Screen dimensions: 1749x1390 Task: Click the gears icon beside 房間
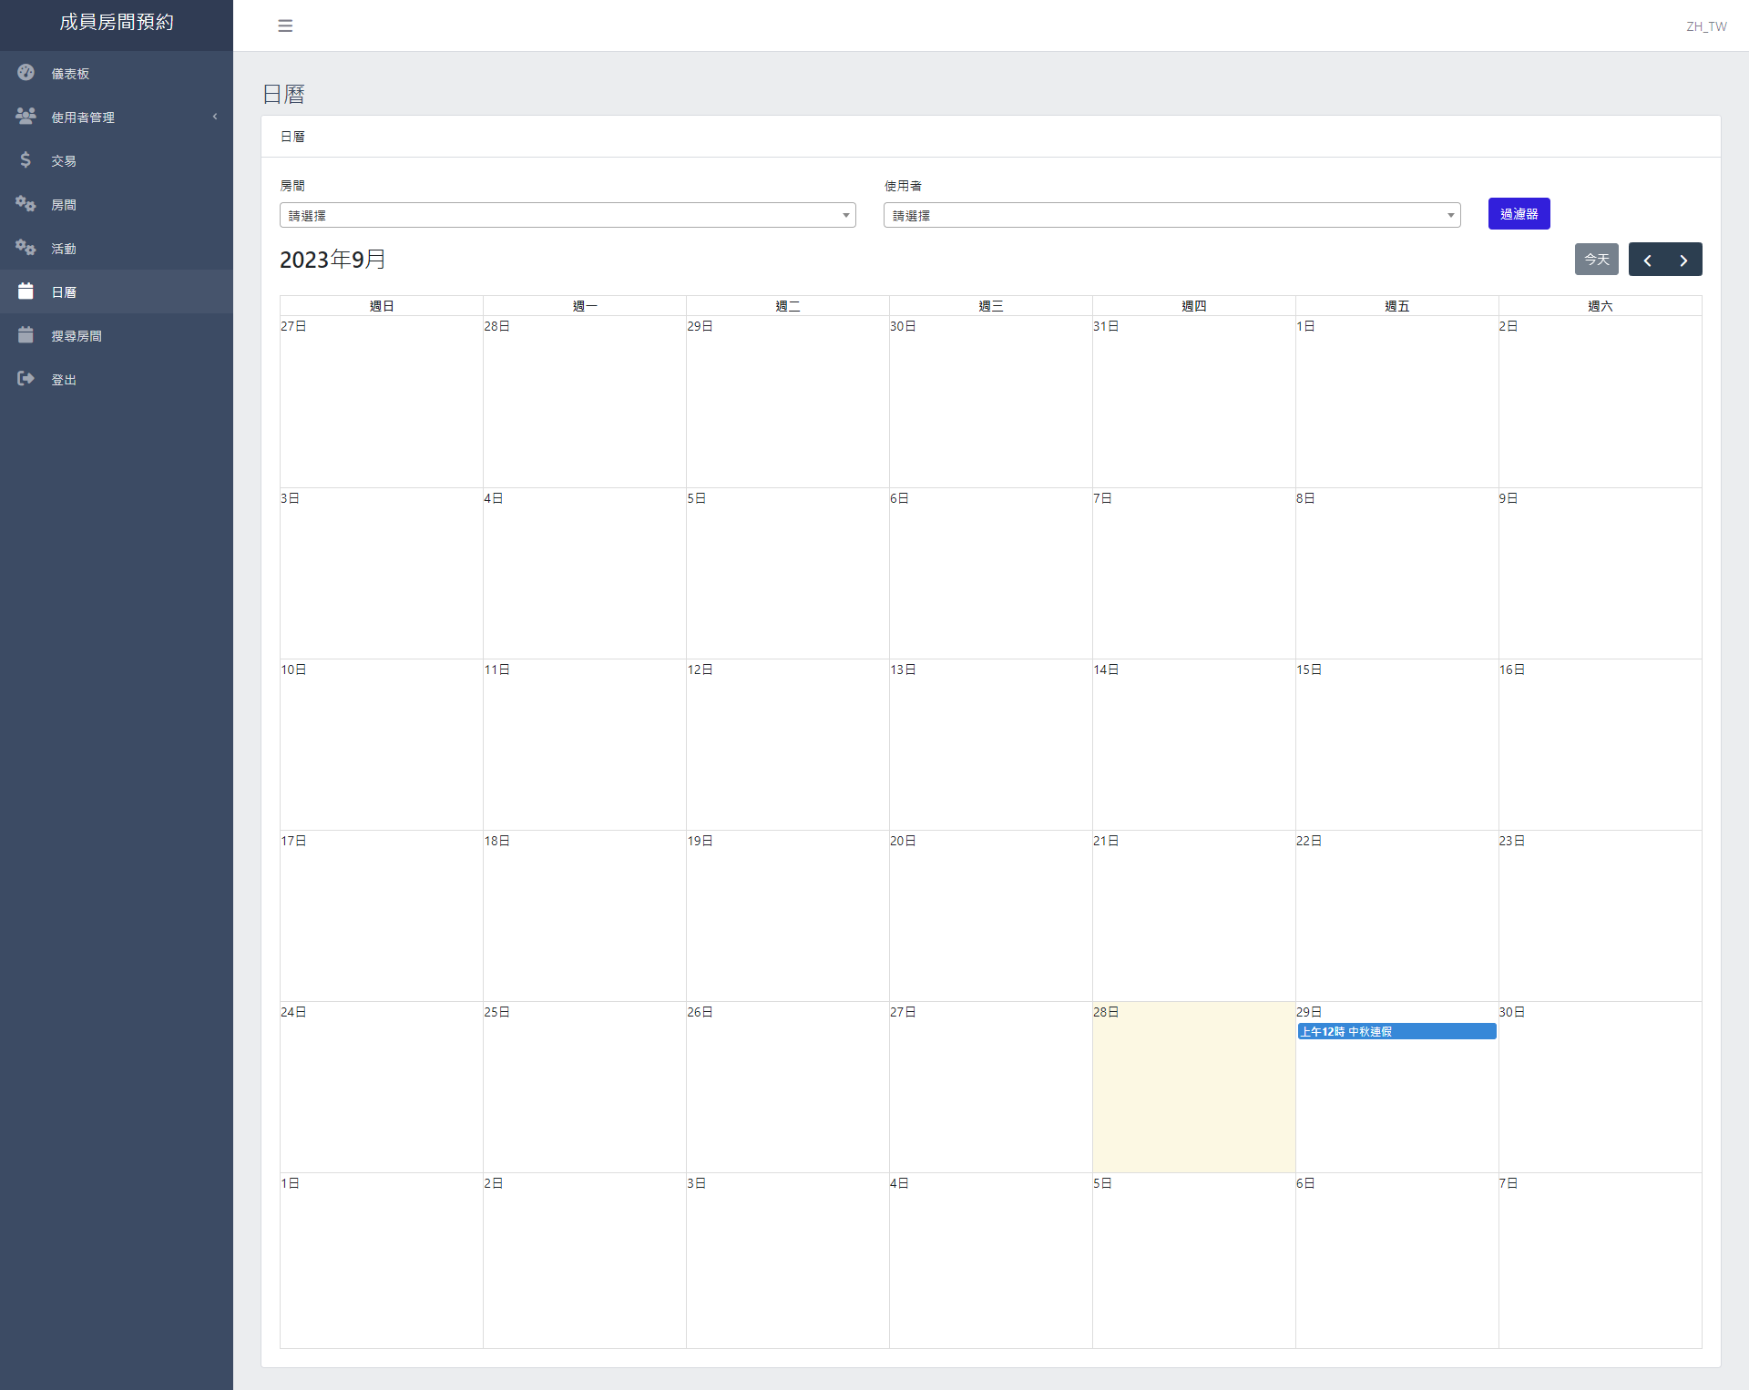coord(26,203)
